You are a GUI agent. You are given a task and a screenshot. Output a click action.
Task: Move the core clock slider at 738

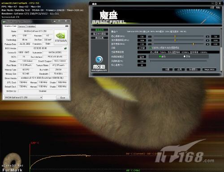click(175, 36)
